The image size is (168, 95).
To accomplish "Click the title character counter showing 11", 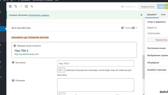I will (61, 70).
